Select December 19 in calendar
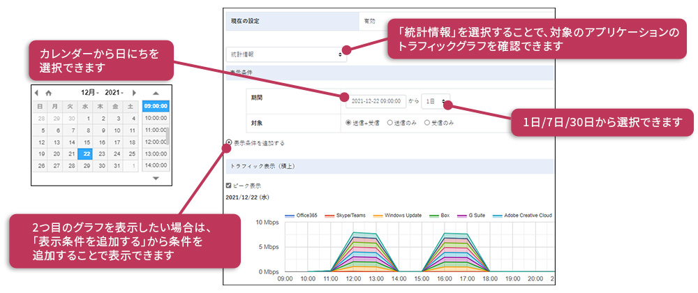 (41, 154)
